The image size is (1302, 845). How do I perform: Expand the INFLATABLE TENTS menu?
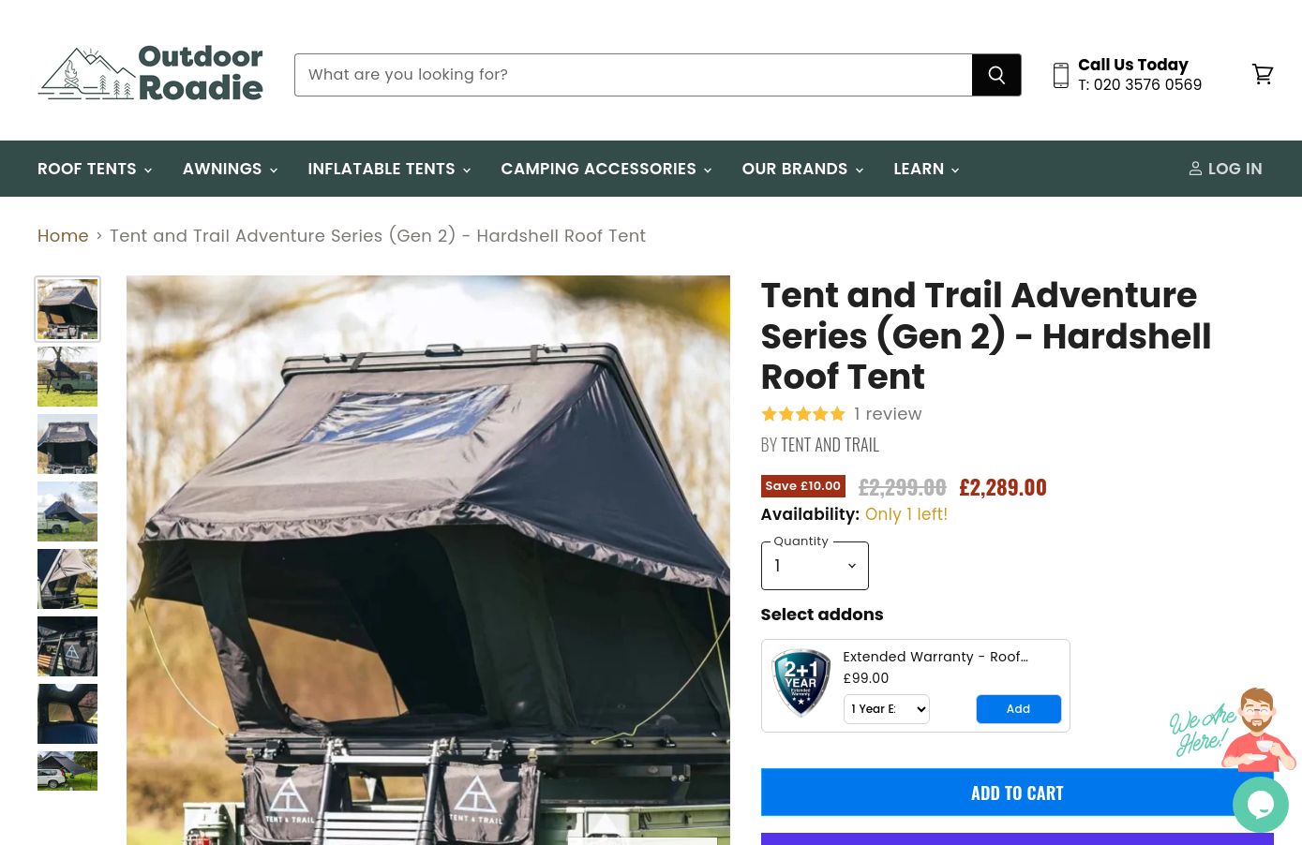(x=389, y=169)
